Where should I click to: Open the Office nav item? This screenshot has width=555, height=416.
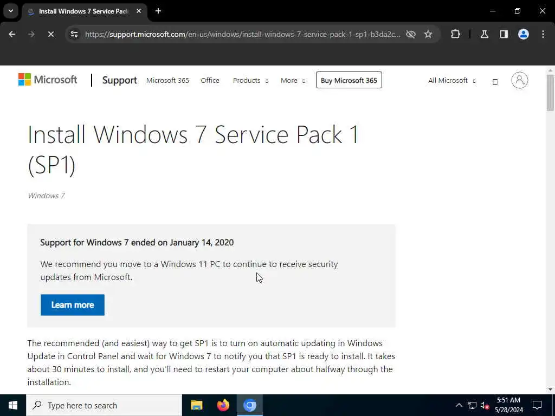210,80
